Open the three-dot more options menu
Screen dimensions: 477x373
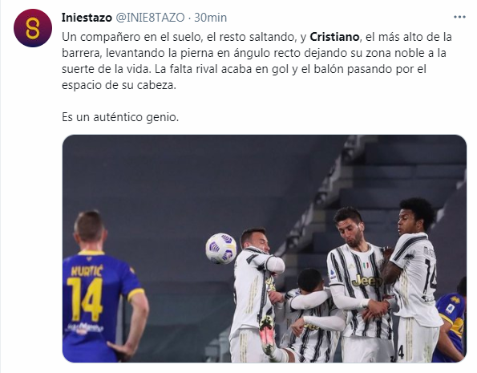pyautogui.click(x=459, y=17)
